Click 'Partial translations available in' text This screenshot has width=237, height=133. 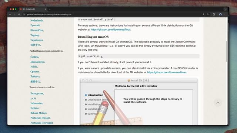(46, 51)
